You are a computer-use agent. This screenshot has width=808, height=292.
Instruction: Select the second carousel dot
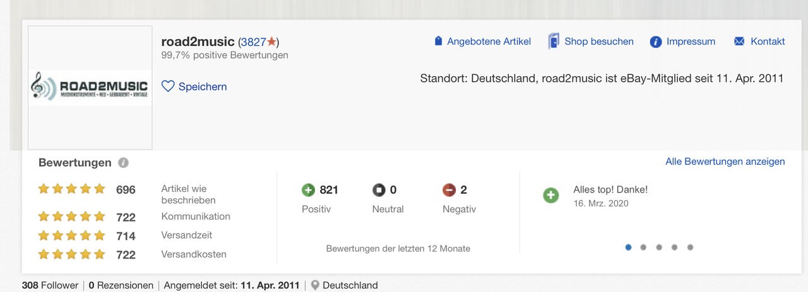(x=643, y=247)
